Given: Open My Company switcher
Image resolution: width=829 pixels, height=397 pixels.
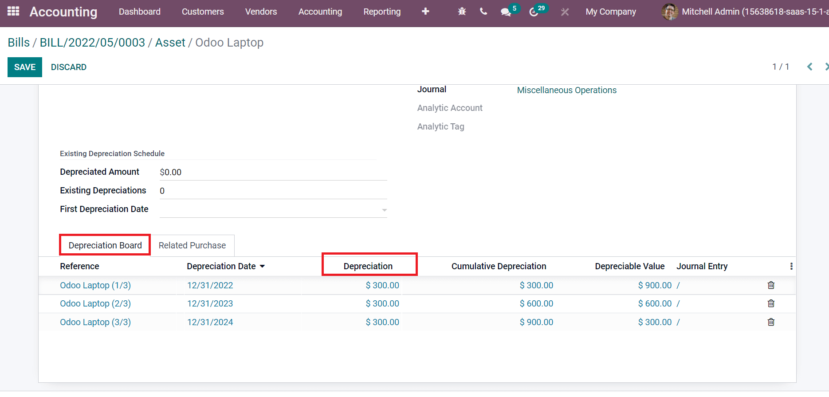Looking at the screenshot, I should (x=610, y=12).
